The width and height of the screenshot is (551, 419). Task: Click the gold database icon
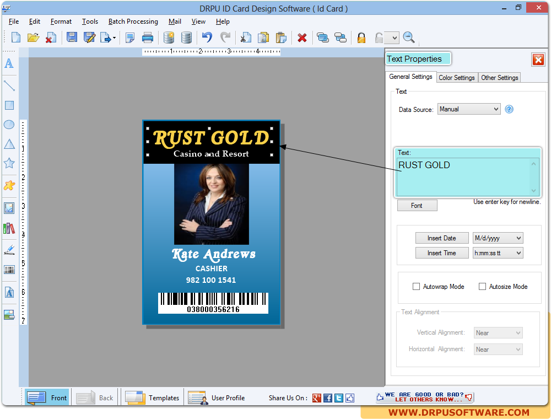[x=169, y=37]
